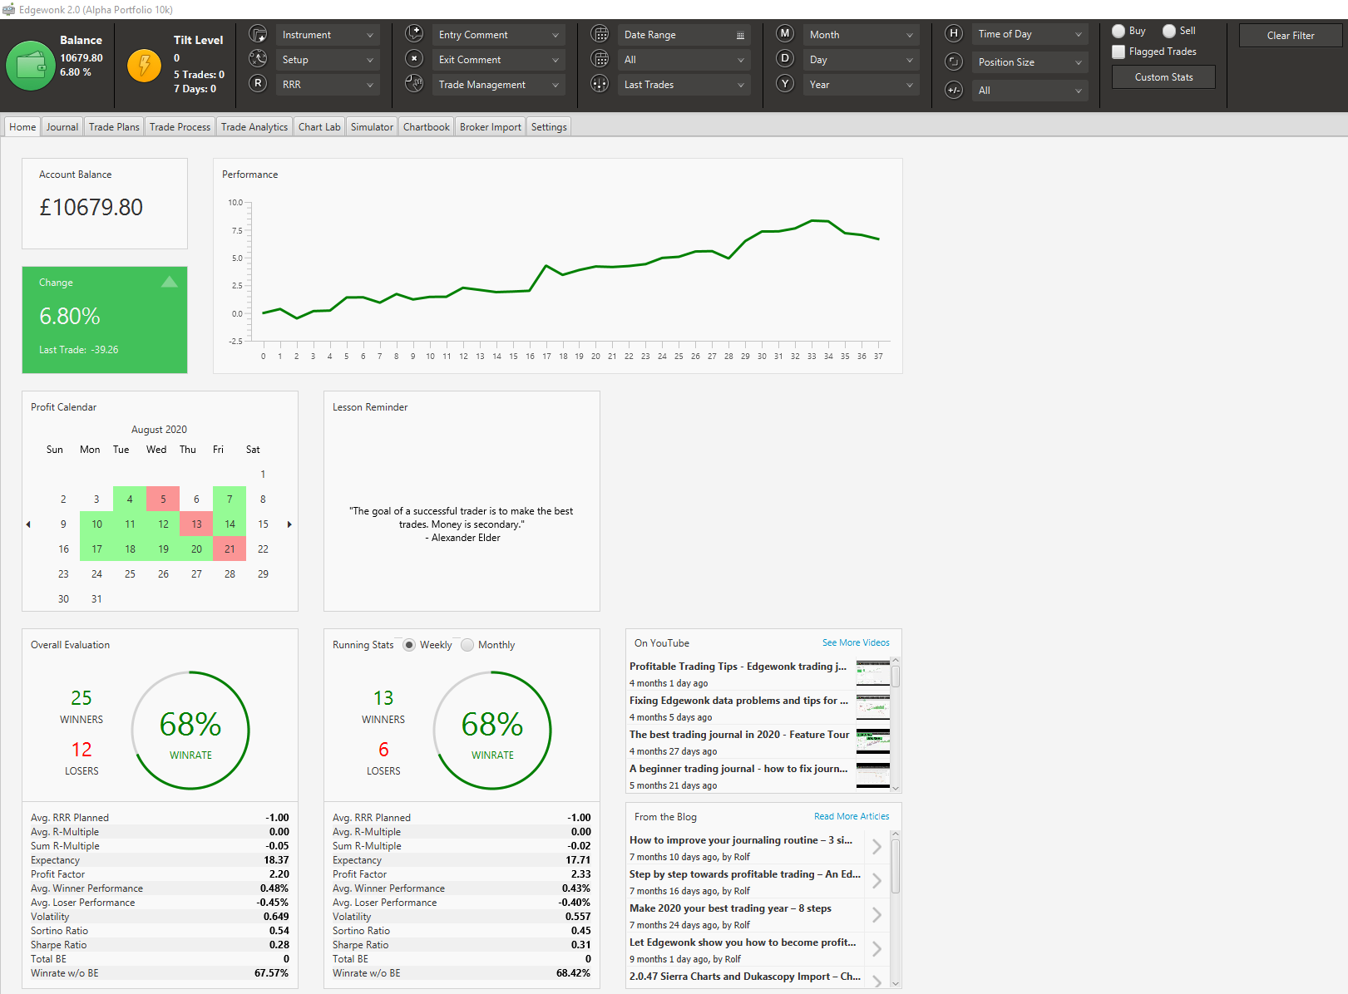Click the Time of Day H icon
The height and width of the screenshot is (994, 1348).
[954, 33]
